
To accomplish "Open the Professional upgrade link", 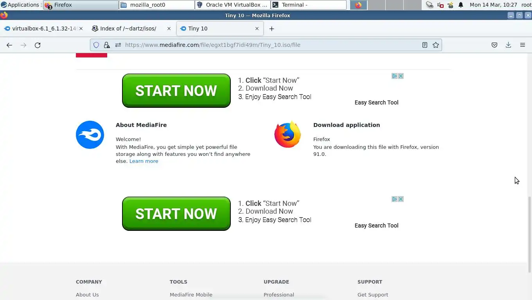I will 279,295.
